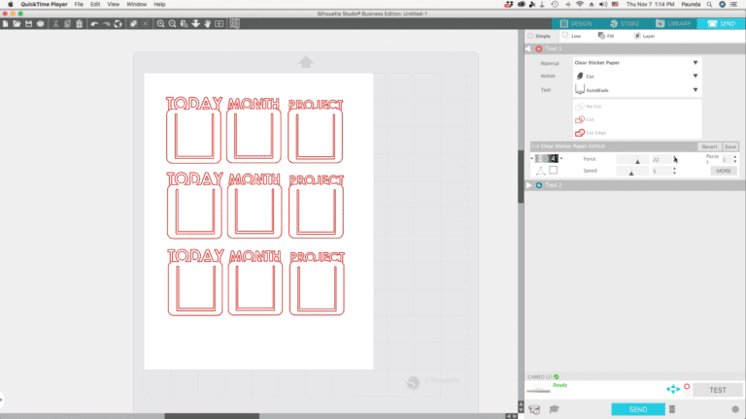Click the Save material settings button
Image resolution: width=746 pixels, height=419 pixels.
730,146
